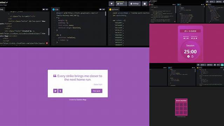The width and height of the screenshot is (224, 126).
Task: Reset the 25 + 5 clock timer
Action: 192,56
